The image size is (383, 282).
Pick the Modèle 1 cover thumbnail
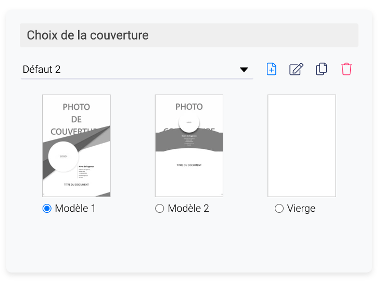(x=76, y=146)
